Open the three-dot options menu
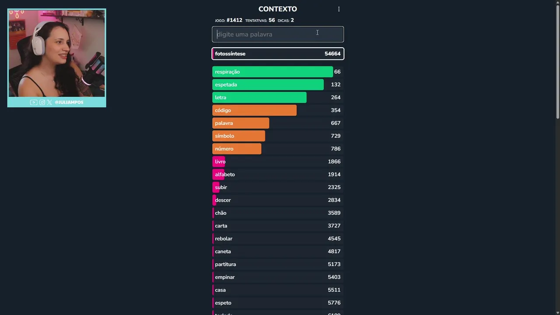The width and height of the screenshot is (560, 315). pyautogui.click(x=339, y=9)
